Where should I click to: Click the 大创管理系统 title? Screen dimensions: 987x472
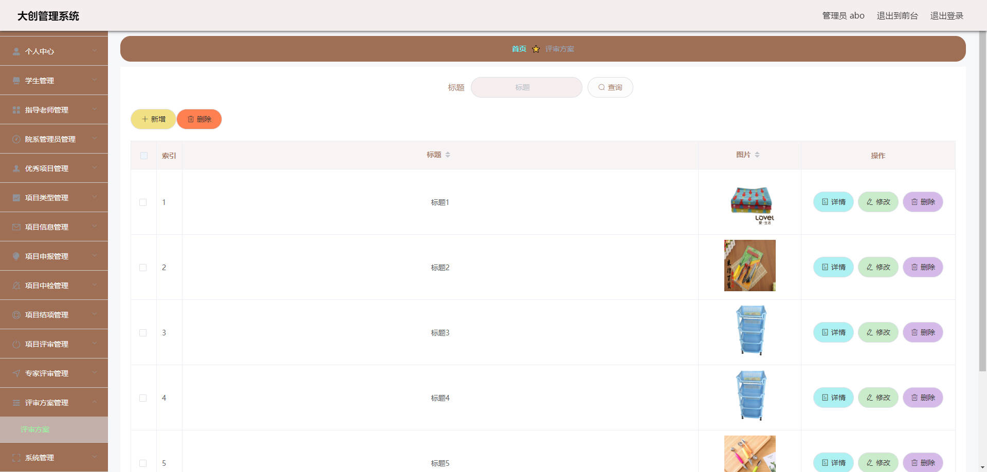pyautogui.click(x=48, y=16)
